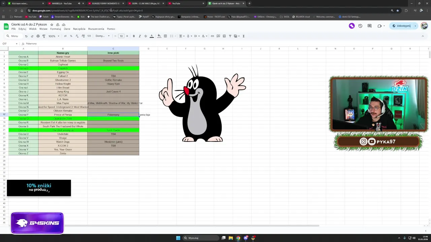431x242 pixels.
Task: Open the 123 number format menu
Action: tap(89, 36)
